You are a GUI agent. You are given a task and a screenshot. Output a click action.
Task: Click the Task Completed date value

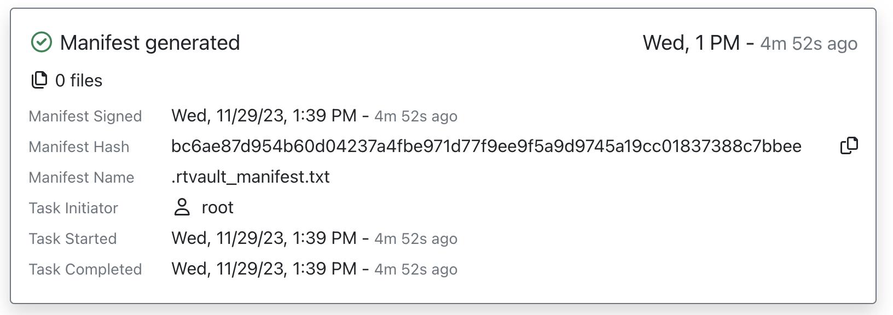[x=264, y=269]
